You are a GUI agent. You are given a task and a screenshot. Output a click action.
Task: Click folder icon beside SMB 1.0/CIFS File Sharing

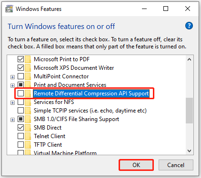[28, 119]
